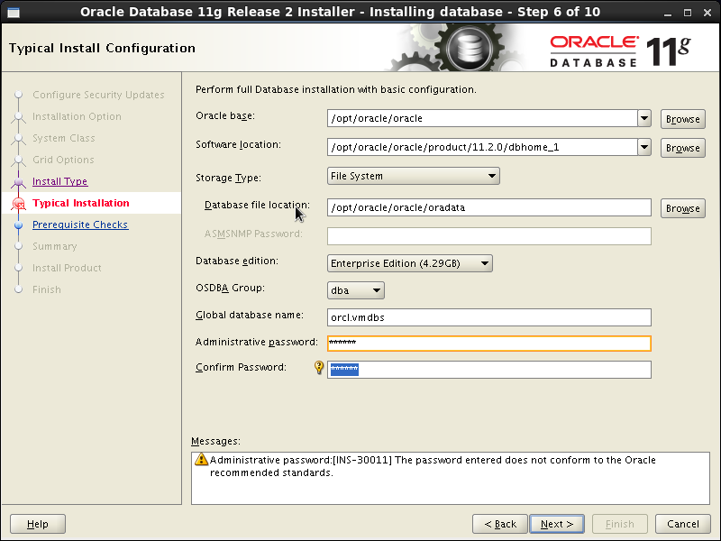Click the "Messages:" label
Viewport: 721px width, 541px height.
(215, 441)
